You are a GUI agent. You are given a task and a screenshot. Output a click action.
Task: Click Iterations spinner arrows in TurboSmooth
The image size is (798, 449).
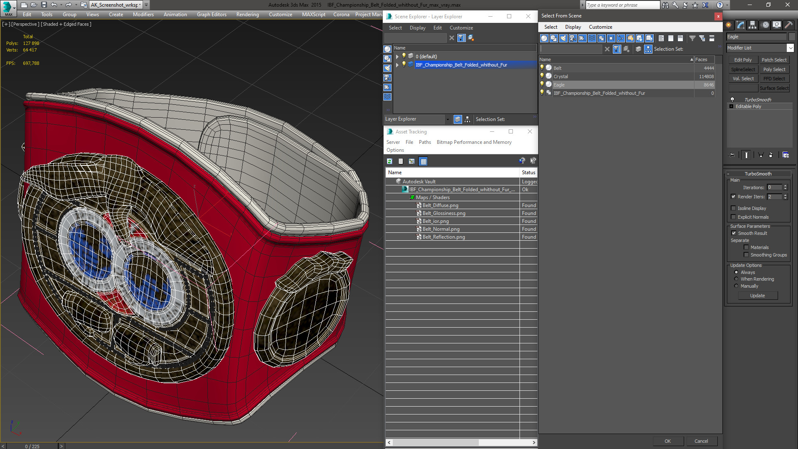785,187
